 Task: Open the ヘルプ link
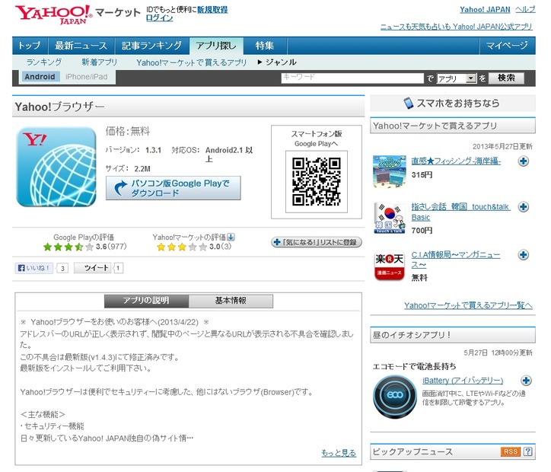tap(525, 10)
